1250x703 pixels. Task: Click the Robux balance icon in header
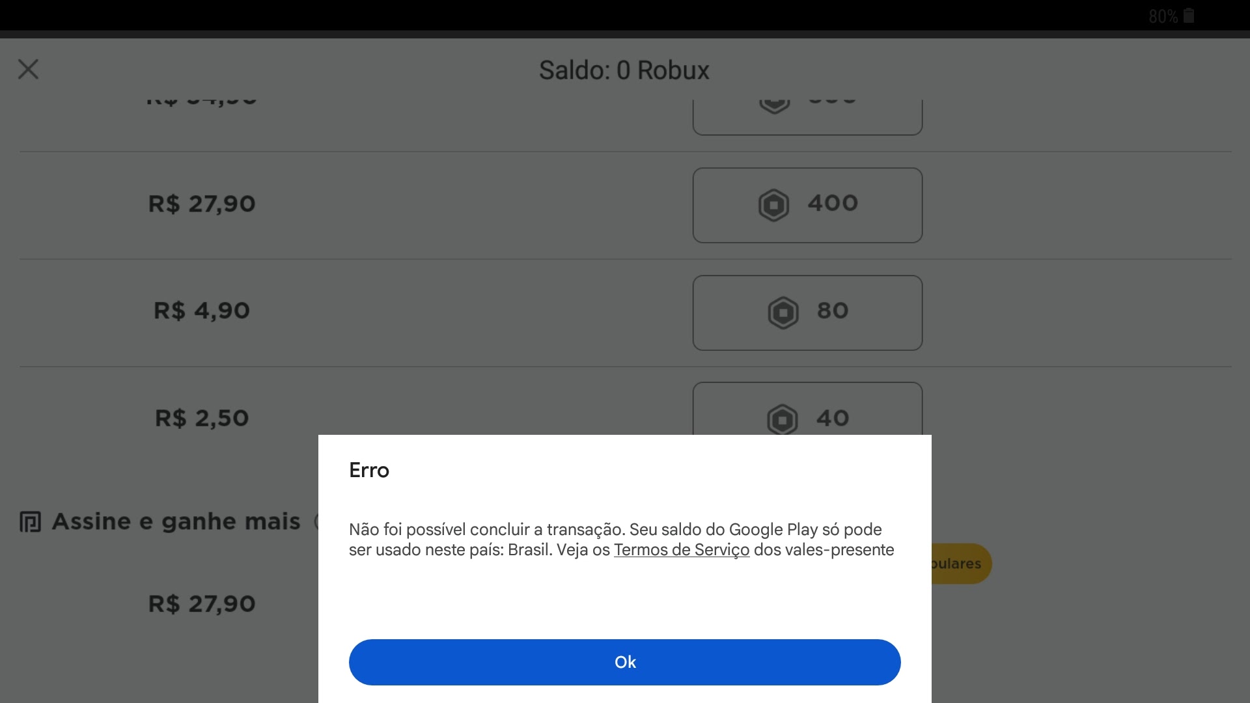(x=624, y=70)
